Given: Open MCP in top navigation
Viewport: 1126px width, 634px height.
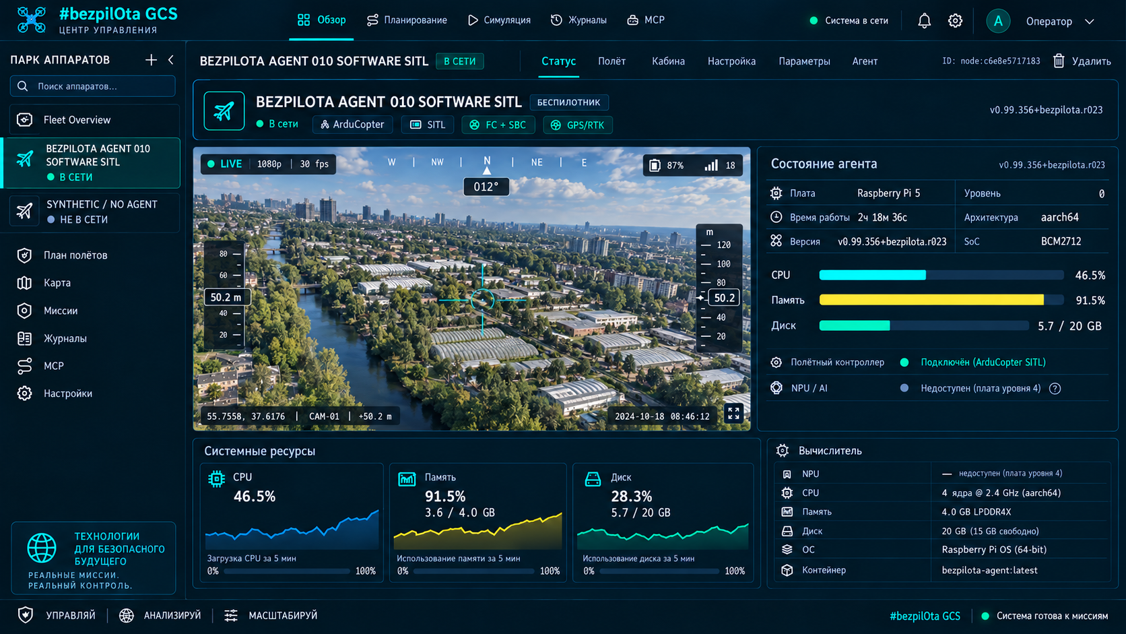Looking at the screenshot, I should [x=646, y=20].
